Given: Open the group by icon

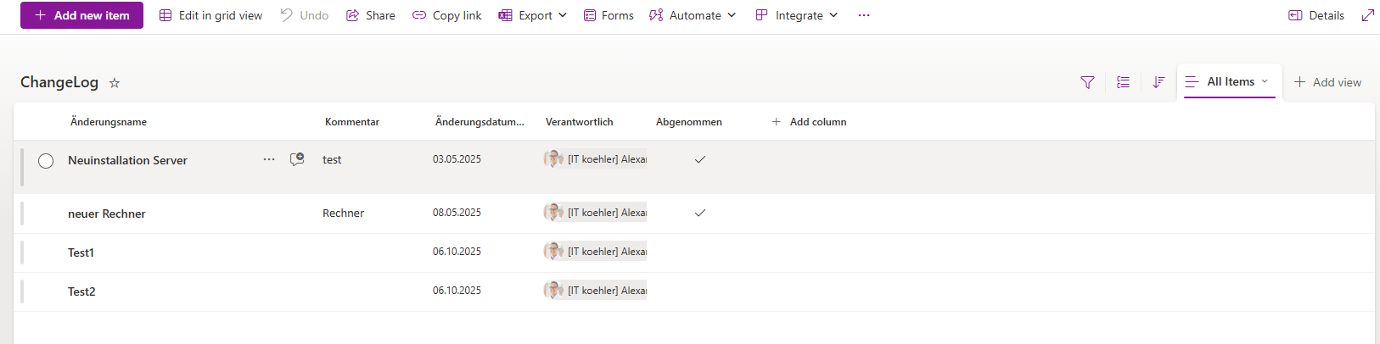Looking at the screenshot, I should tap(1123, 82).
